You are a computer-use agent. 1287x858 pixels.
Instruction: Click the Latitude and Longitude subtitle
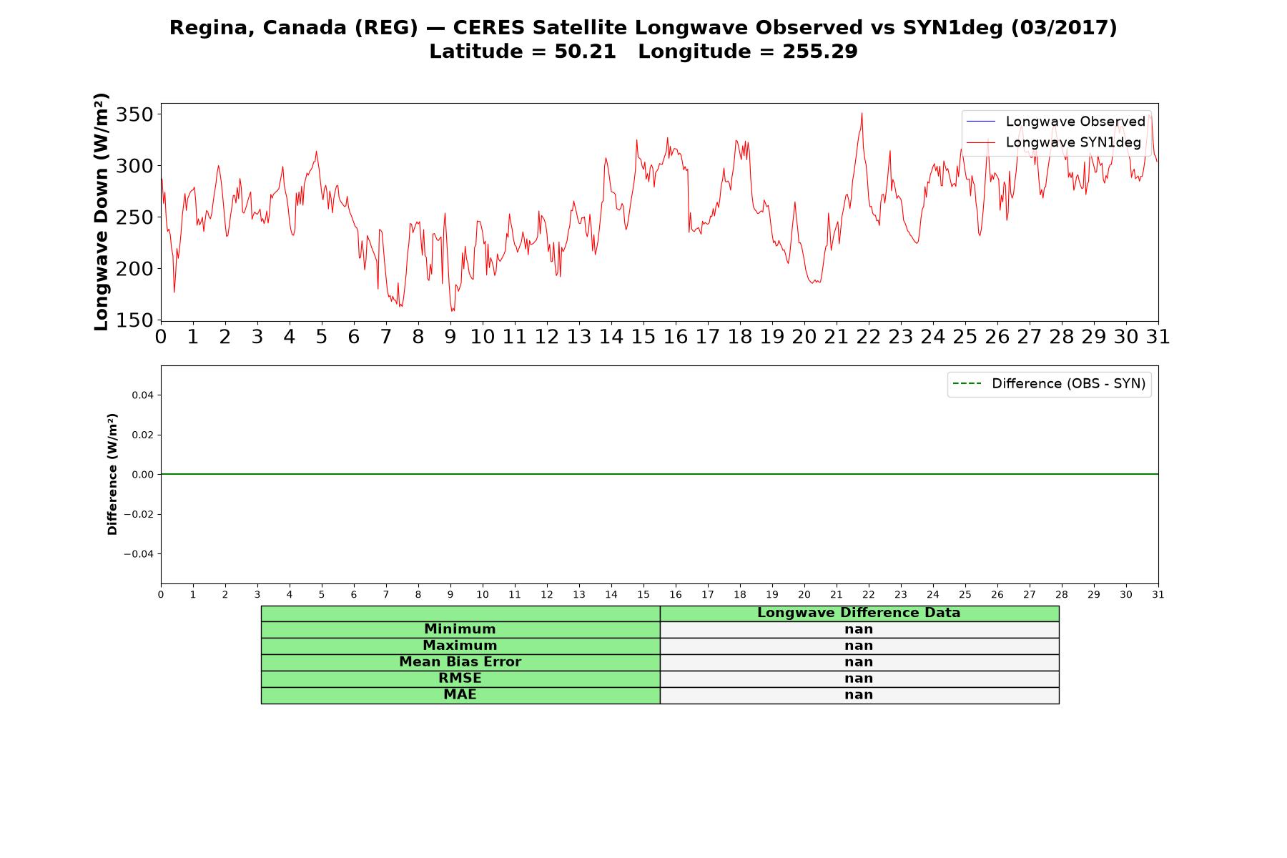(x=643, y=51)
